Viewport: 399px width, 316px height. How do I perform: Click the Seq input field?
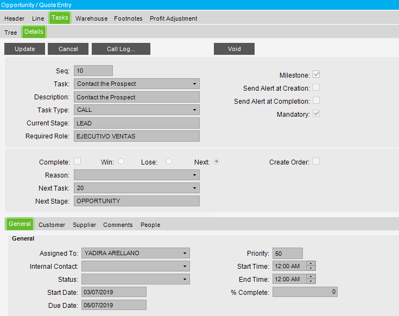click(93, 71)
